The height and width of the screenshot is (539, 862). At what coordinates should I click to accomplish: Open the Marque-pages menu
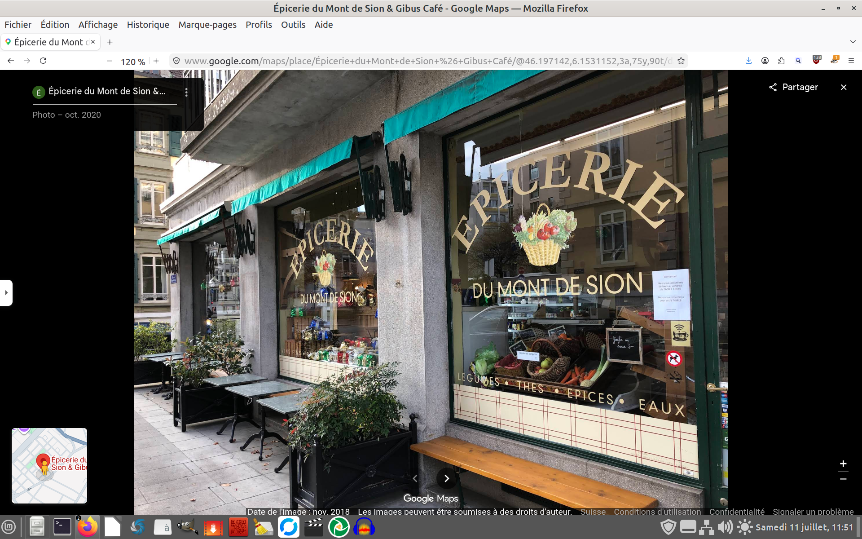pyautogui.click(x=207, y=25)
